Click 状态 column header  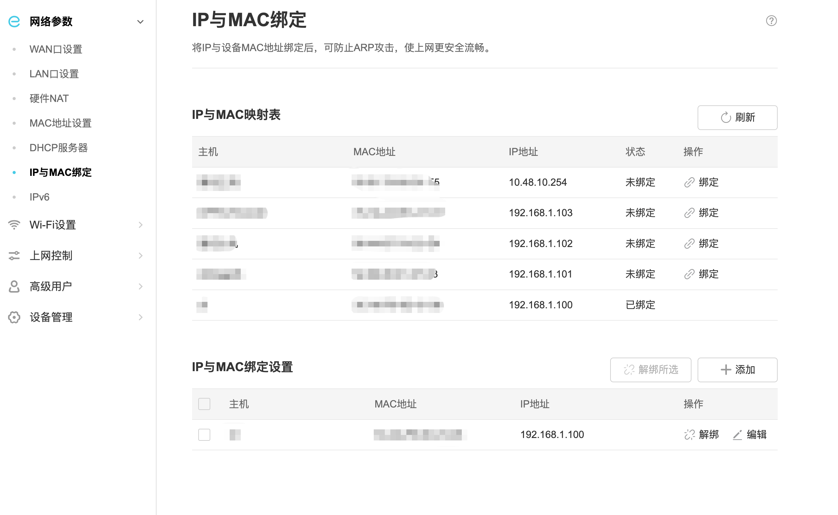(x=635, y=152)
